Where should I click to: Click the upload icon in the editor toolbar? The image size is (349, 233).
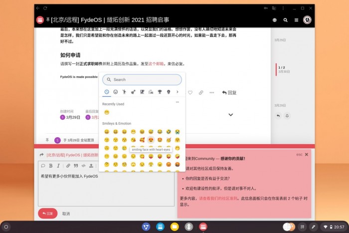(x=91, y=166)
